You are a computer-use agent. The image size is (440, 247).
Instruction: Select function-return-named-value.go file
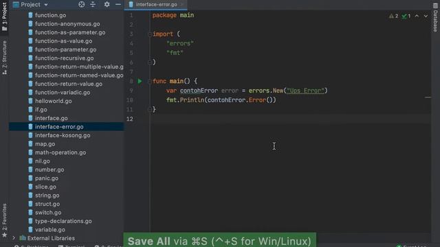(79, 75)
